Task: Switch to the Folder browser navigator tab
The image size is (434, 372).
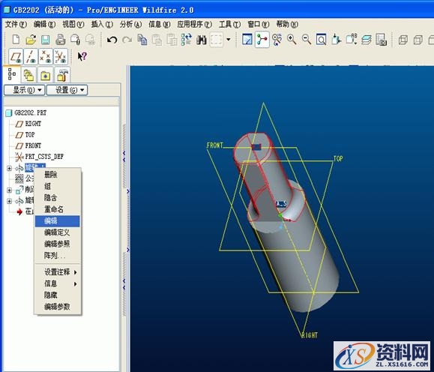Action: click(x=28, y=75)
